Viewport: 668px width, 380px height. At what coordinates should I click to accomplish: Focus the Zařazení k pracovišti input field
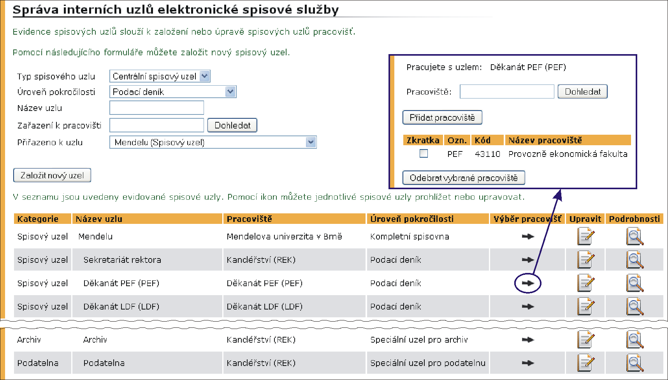(157, 125)
